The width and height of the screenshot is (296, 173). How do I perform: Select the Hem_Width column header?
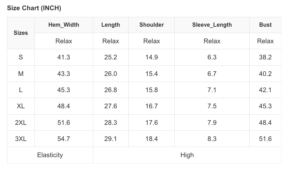(x=64, y=25)
